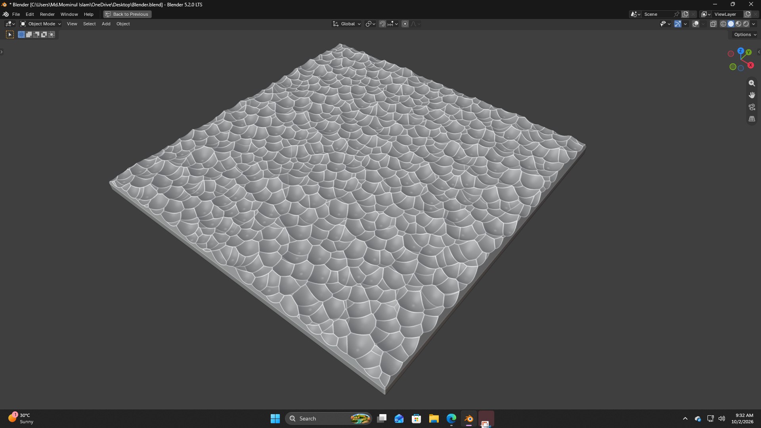Click the red X axis gizmo handle

tap(750, 65)
